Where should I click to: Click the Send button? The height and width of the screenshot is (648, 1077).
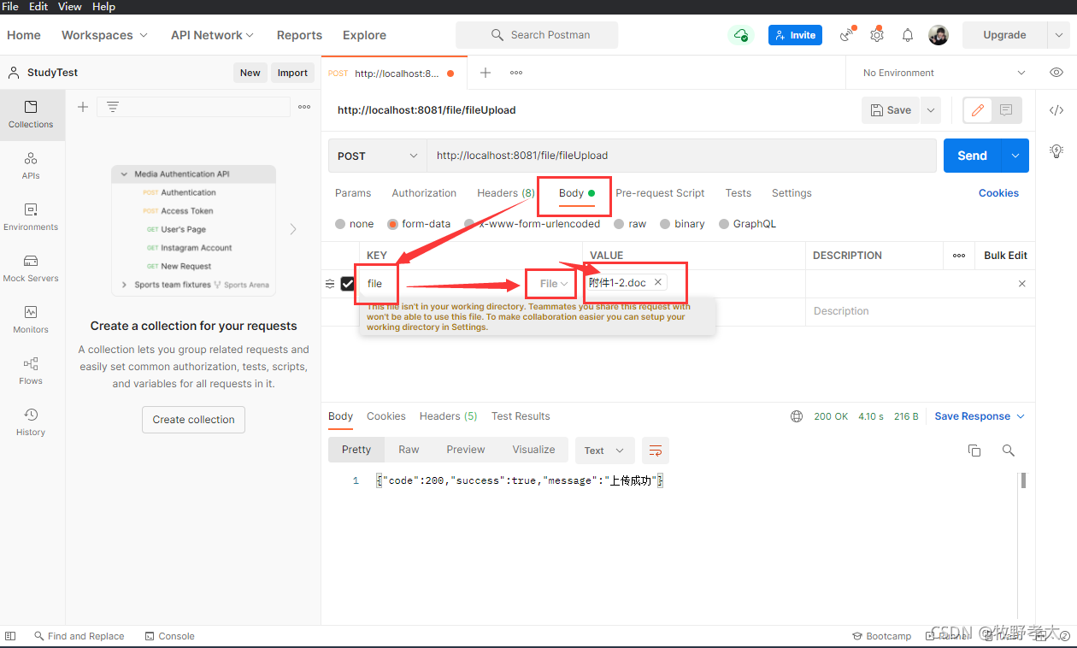(973, 156)
